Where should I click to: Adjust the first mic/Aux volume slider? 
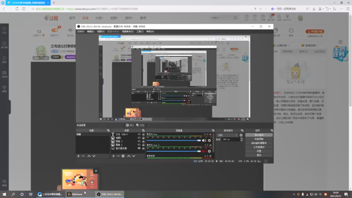[174, 140]
